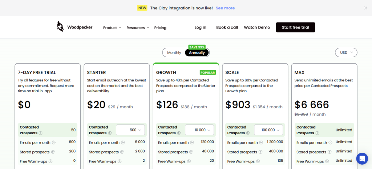This screenshot has height=169, width=372.
Task: Click the crossed-out $29 price
Action: 112,107
